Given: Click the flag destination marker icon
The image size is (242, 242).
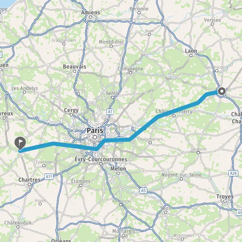Looking at the screenshot, I should tap(20, 143).
